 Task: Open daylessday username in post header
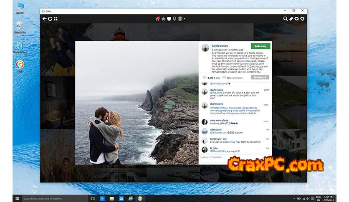point(220,46)
